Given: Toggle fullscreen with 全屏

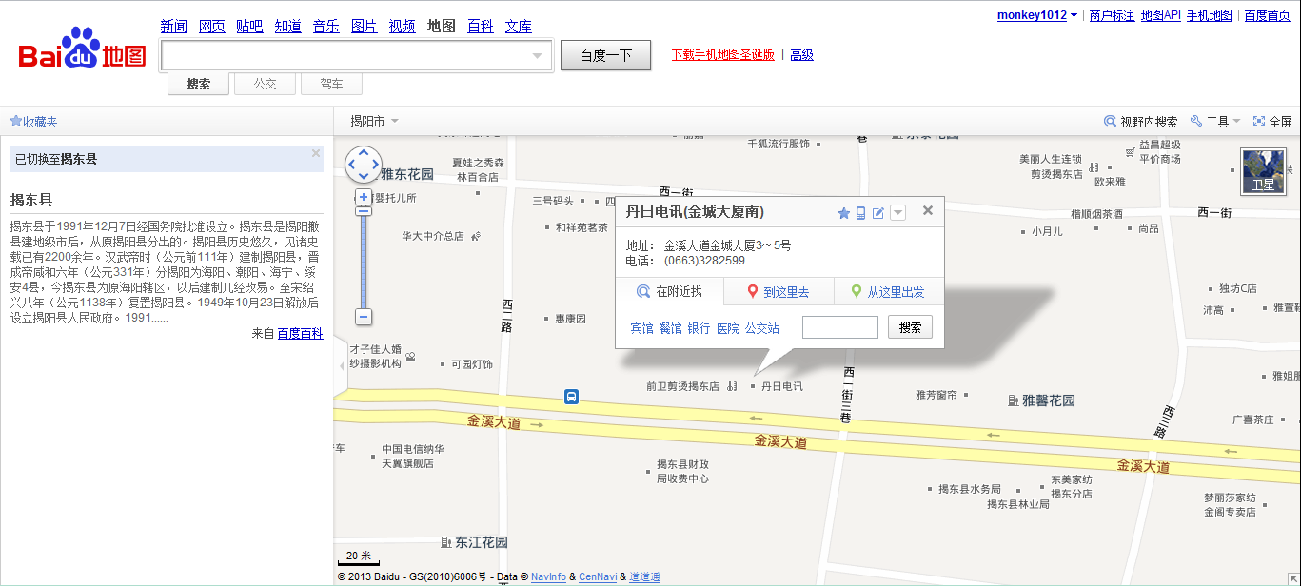Looking at the screenshot, I should [1272, 122].
